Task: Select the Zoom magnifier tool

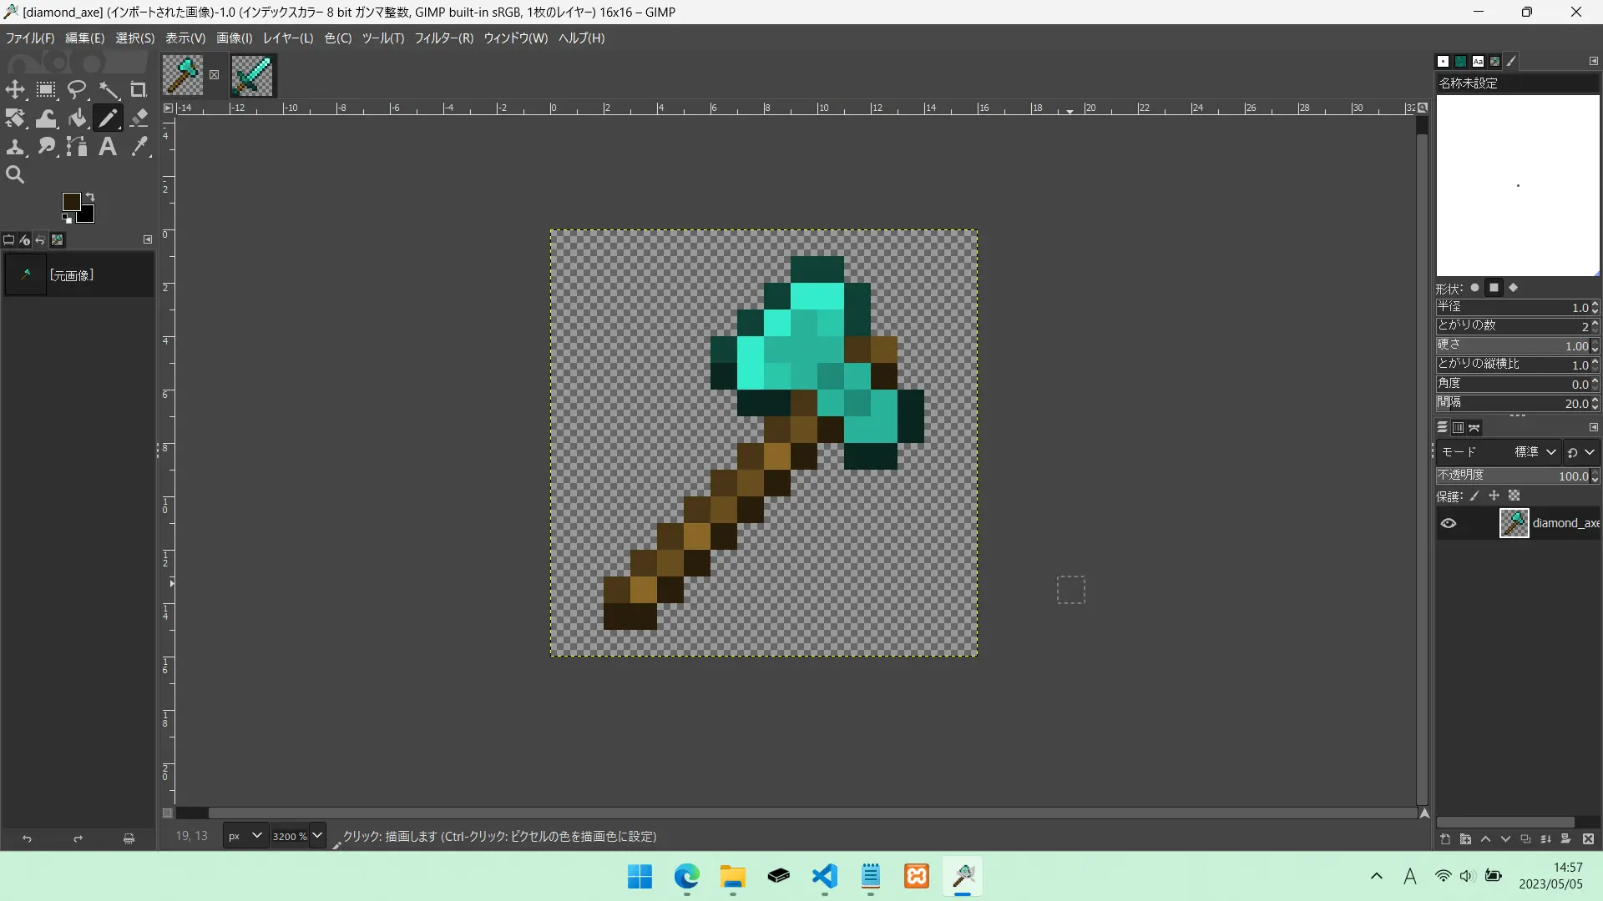Action: [x=15, y=175]
